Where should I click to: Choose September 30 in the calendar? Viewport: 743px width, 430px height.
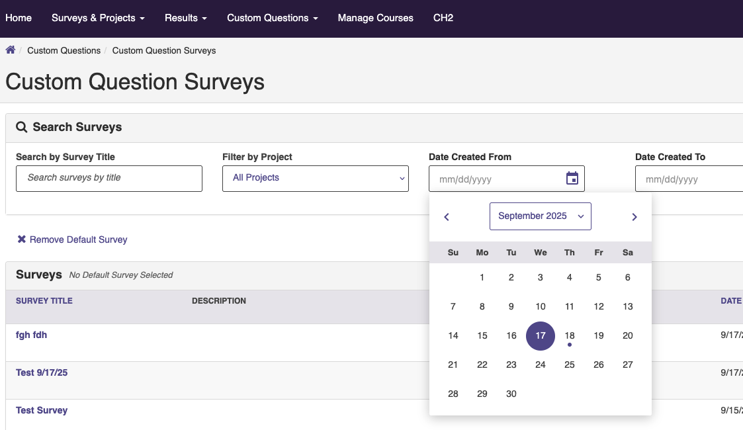pyautogui.click(x=511, y=394)
